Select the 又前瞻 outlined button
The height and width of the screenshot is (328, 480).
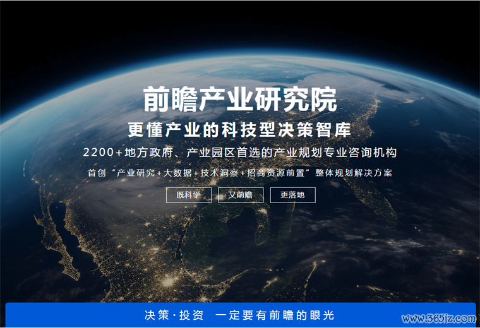click(241, 195)
